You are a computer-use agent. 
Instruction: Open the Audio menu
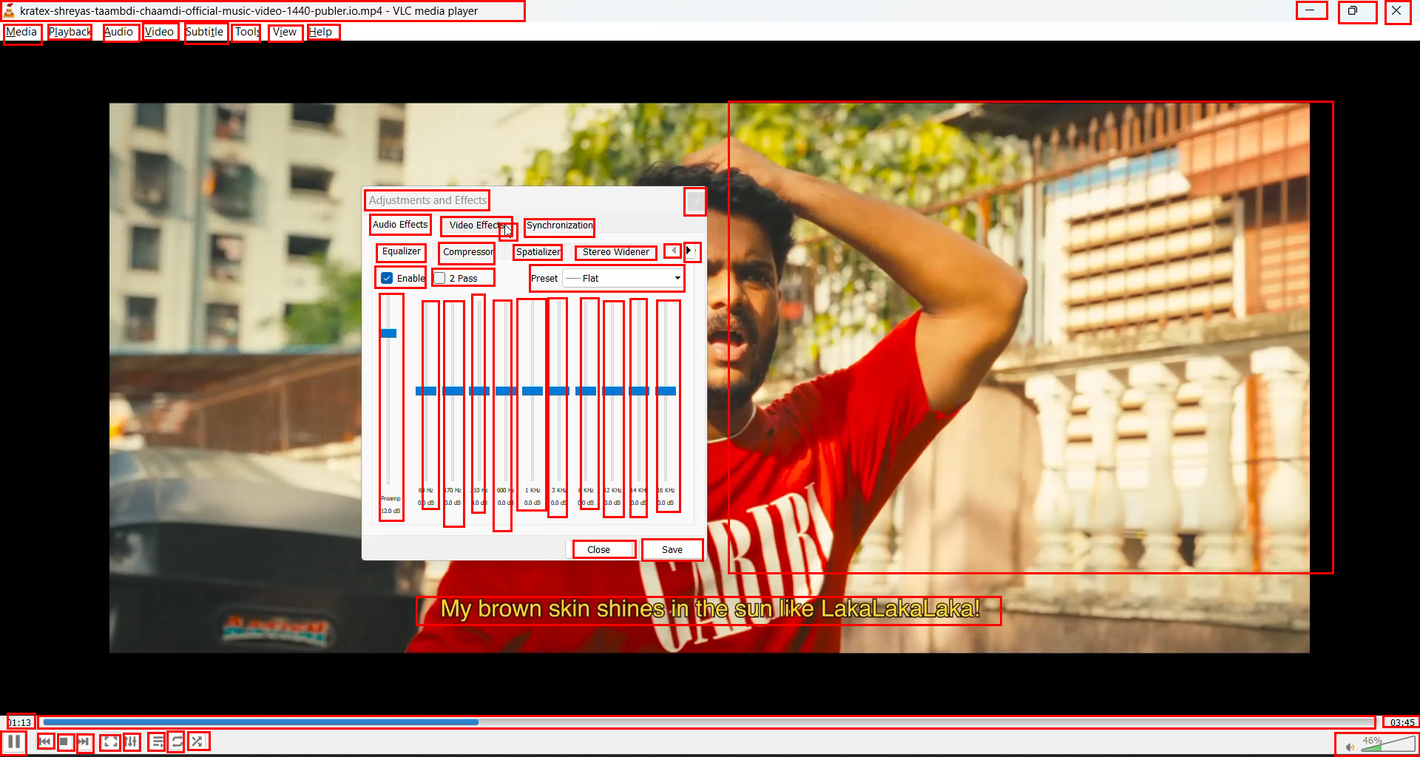coord(118,32)
